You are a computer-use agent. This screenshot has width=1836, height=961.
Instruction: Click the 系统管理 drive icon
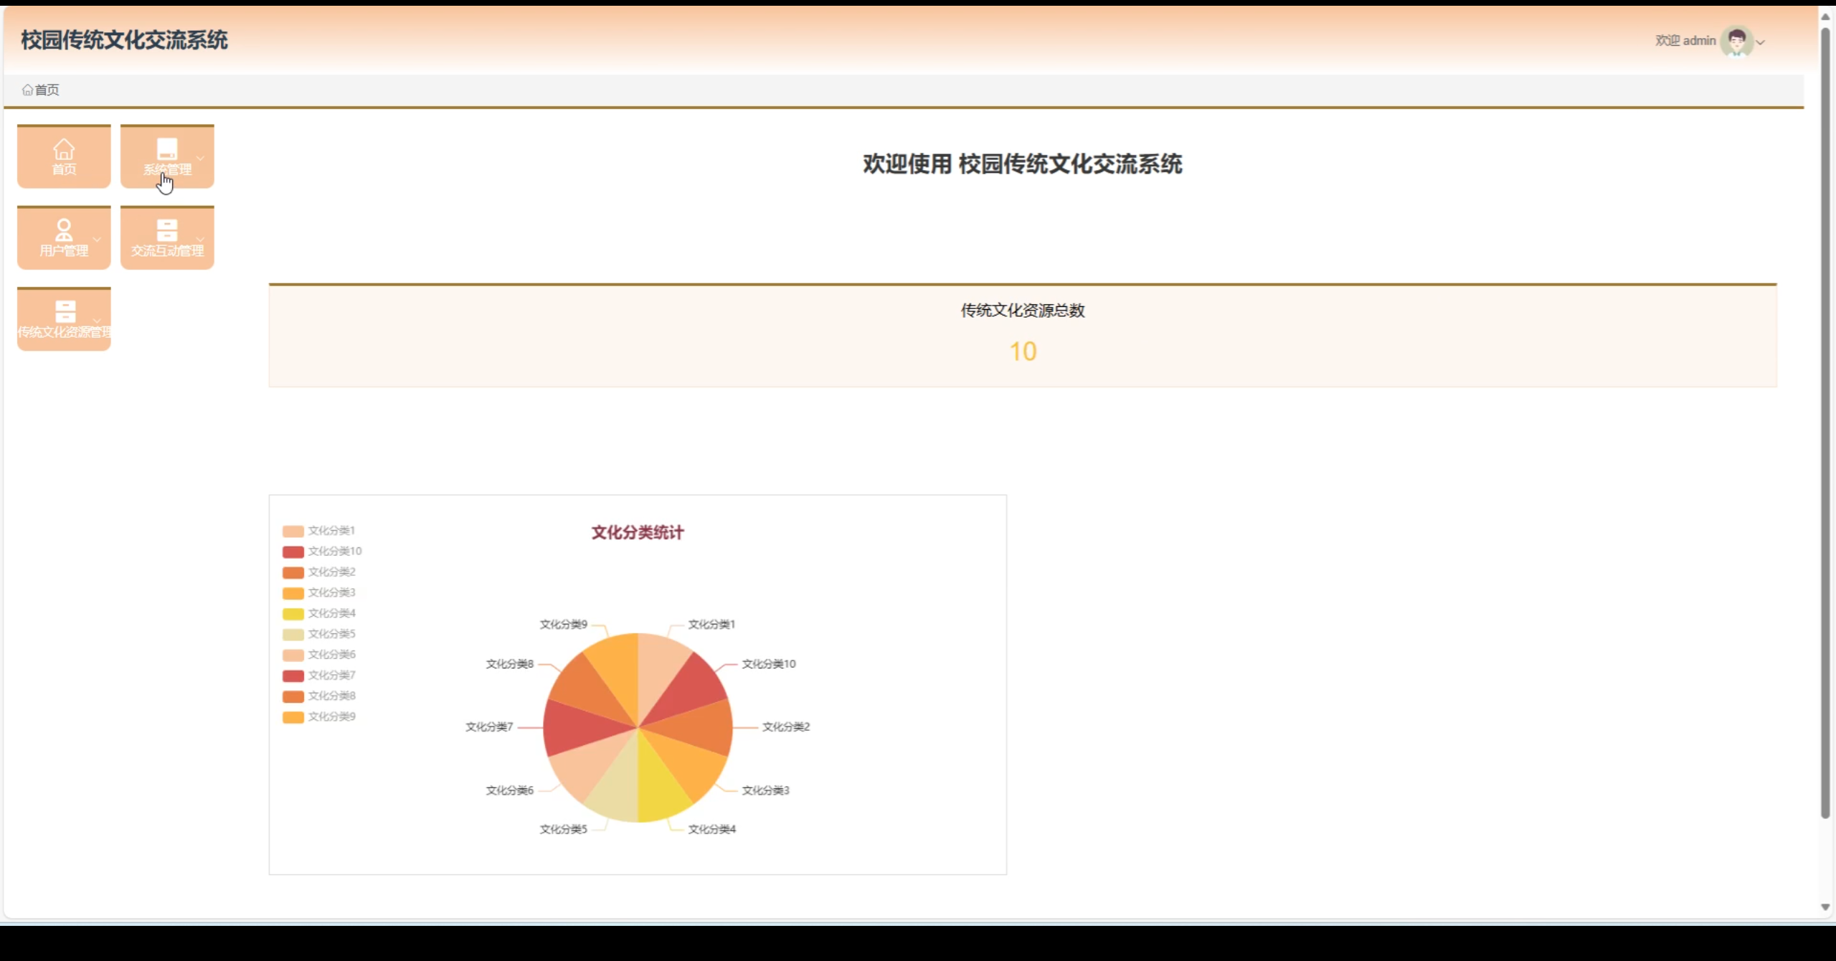(167, 149)
